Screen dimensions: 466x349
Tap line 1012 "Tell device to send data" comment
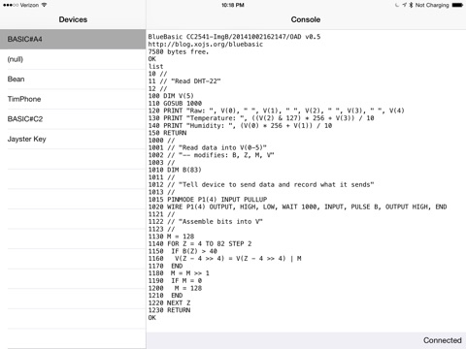(261, 184)
